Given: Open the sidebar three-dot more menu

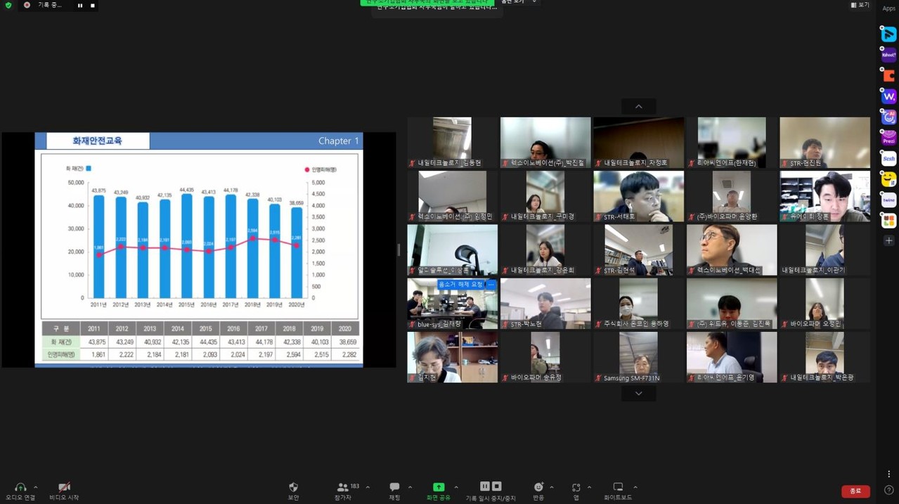Looking at the screenshot, I should [888, 474].
